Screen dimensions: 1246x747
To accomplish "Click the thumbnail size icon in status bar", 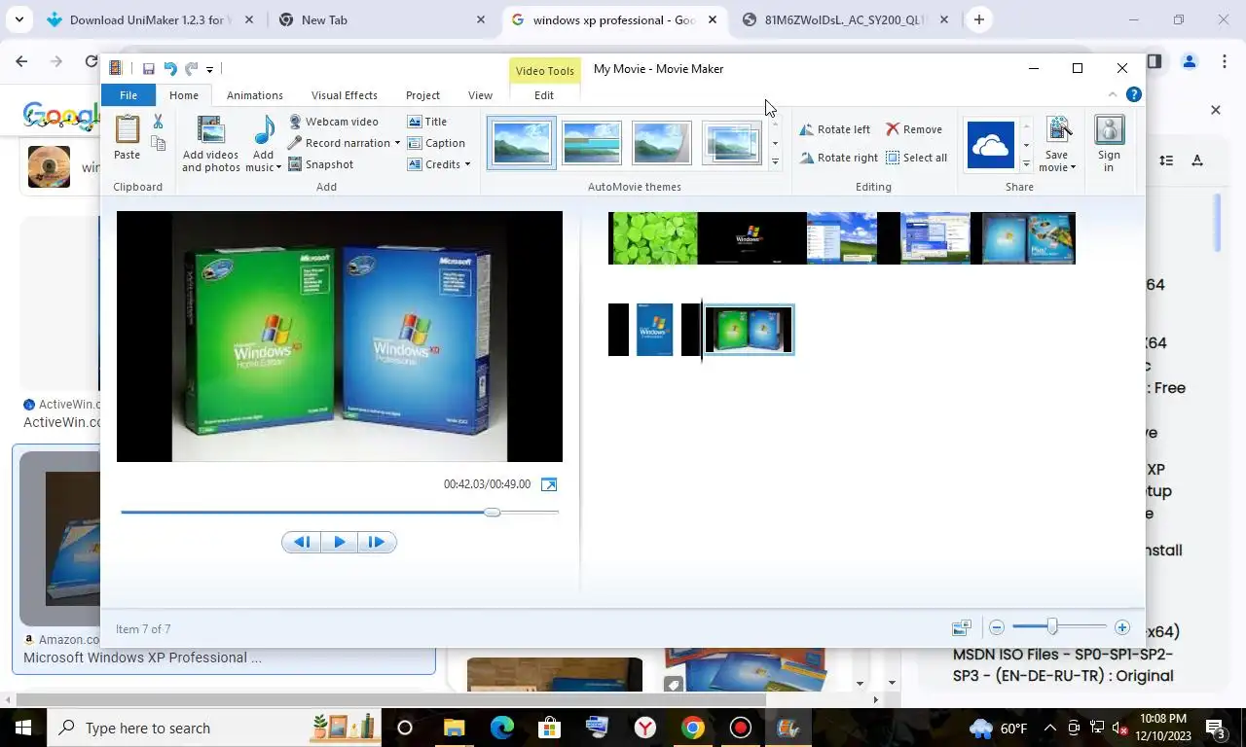I will pos(961,628).
